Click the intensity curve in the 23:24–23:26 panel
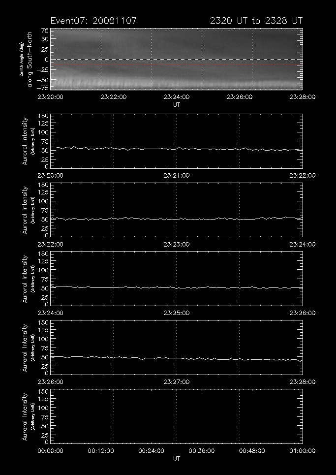Screen dimensions: 336x475 pos(177,287)
